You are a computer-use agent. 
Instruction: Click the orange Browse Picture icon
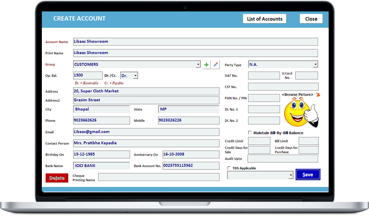(318, 94)
